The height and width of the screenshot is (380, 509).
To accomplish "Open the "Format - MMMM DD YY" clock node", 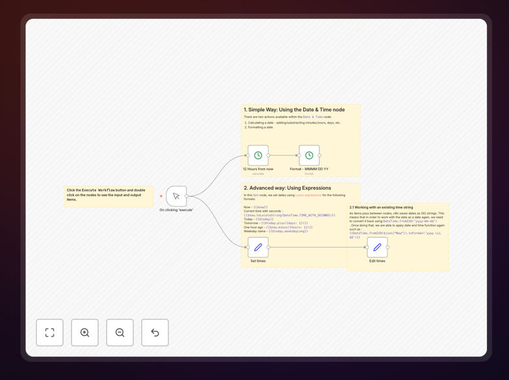I will tap(309, 155).
